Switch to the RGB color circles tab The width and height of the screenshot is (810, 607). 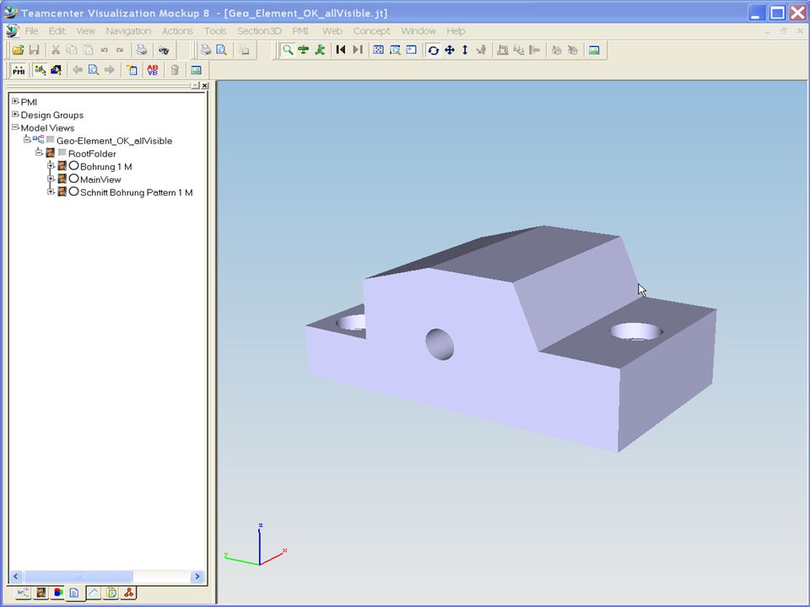pyautogui.click(x=58, y=593)
